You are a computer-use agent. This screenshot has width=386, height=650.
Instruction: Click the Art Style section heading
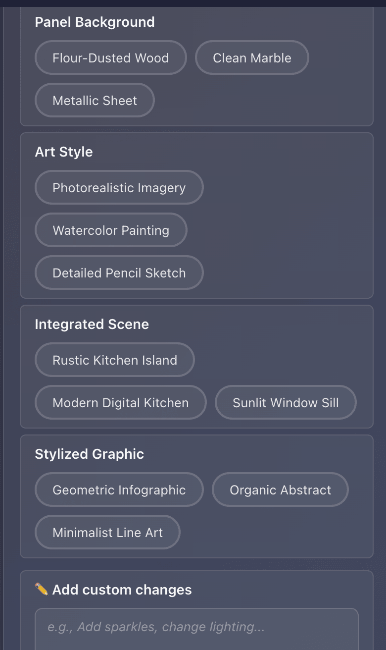pyautogui.click(x=64, y=152)
